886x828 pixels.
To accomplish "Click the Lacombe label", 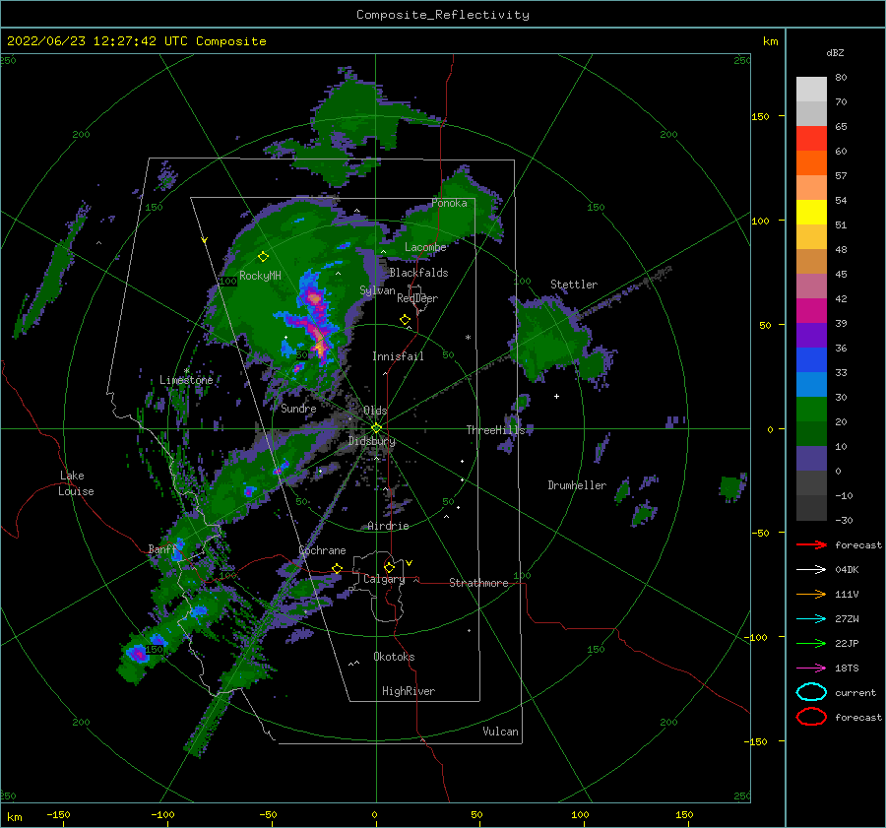I will coord(425,247).
